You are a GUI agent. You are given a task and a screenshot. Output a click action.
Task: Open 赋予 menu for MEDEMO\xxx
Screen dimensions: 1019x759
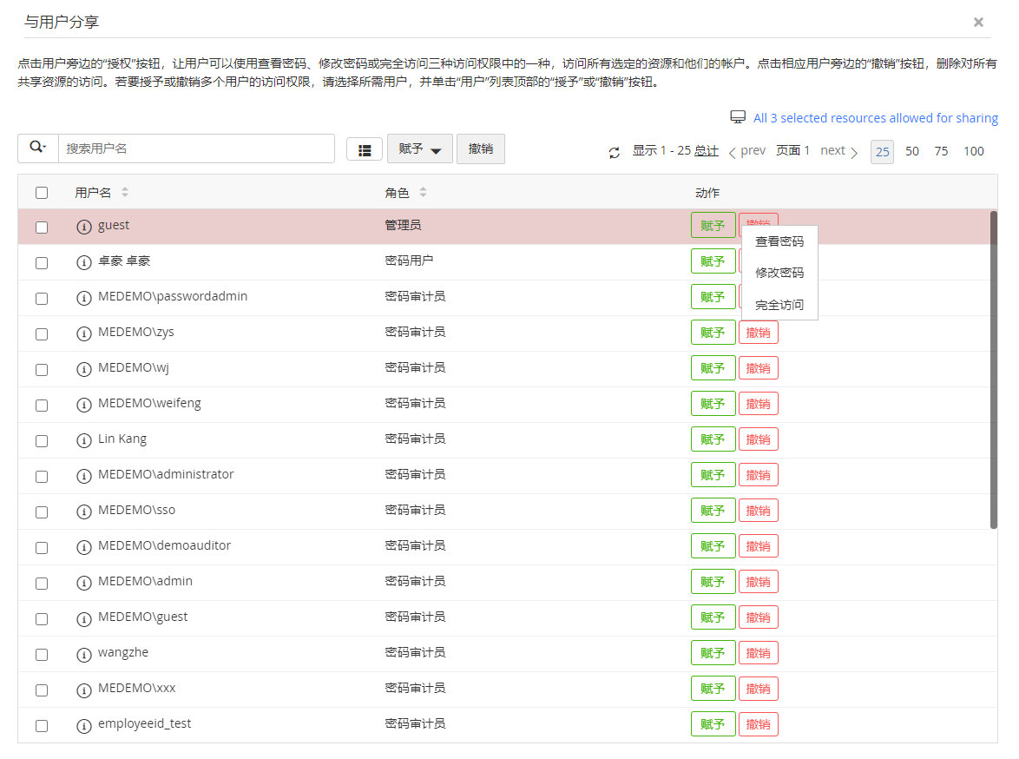tap(713, 689)
